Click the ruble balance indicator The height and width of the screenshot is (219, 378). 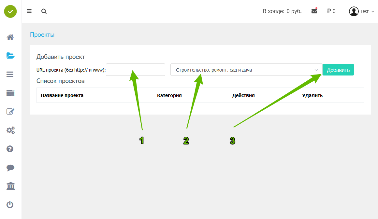click(x=331, y=11)
